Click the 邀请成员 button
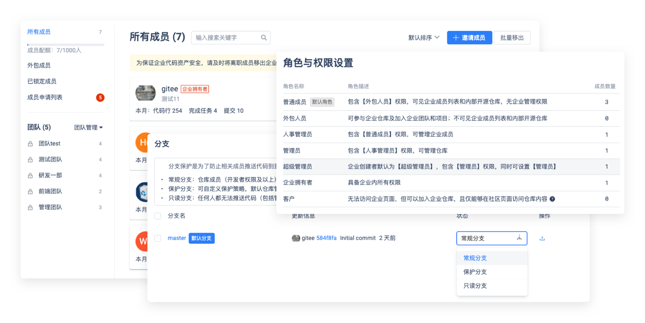Screen dimensions: 645x323 [x=469, y=38]
